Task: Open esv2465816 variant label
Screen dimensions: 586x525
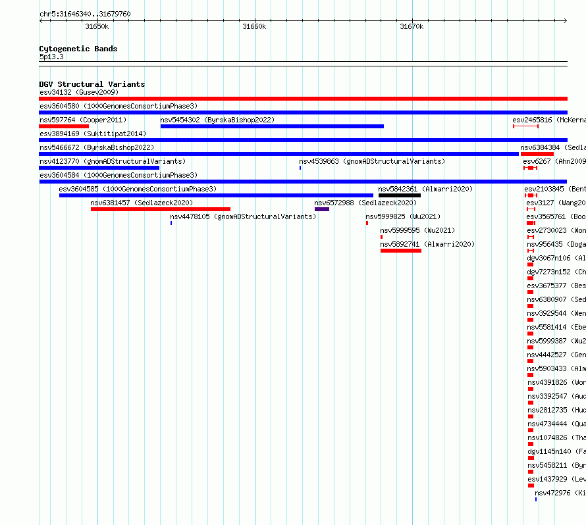Action: 549,120
